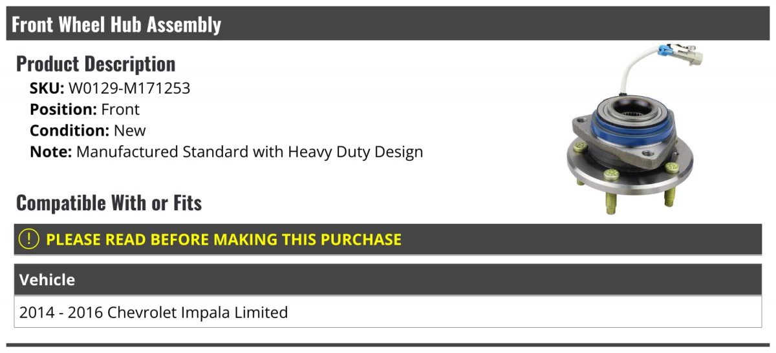Select the 2014 - 2016 Chevrolet Impala Limited row
Screen dimensions: 776x353
pyautogui.click(x=388, y=312)
